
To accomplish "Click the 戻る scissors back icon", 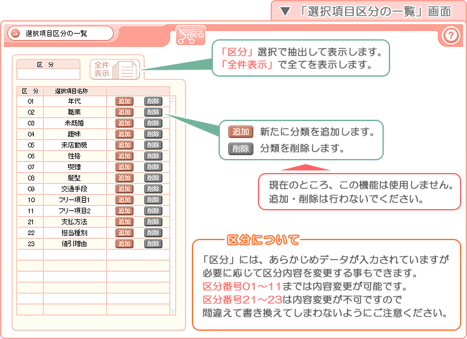I will [191, 35].
